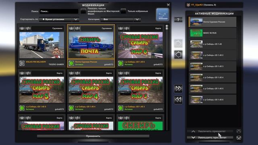Click the single left arrow deactivate button
Screen dimensions: 258x145
tap(178, 55)
